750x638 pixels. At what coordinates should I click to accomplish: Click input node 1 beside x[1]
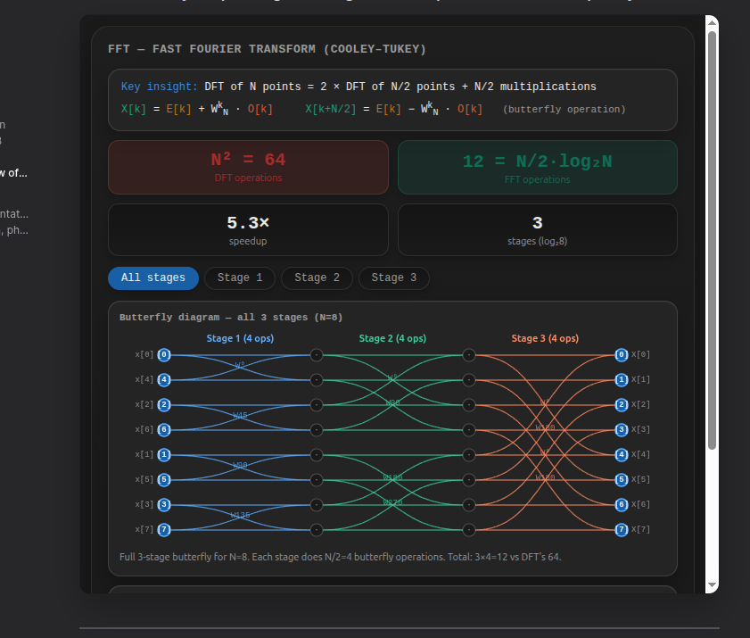pyautogui.click(x=164, y=455)
